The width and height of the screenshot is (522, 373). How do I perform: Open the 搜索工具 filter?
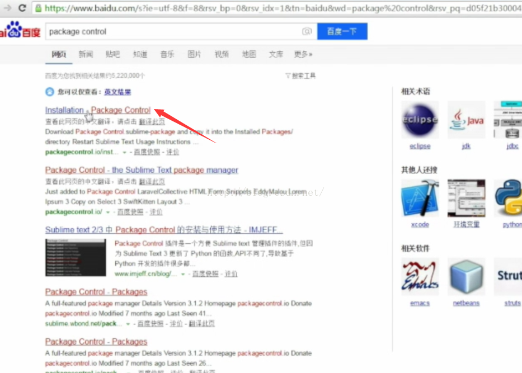coord(300,76)
